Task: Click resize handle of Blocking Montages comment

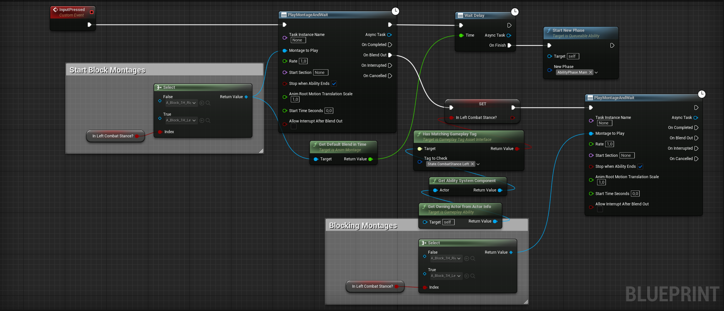Action: [526, 302]
